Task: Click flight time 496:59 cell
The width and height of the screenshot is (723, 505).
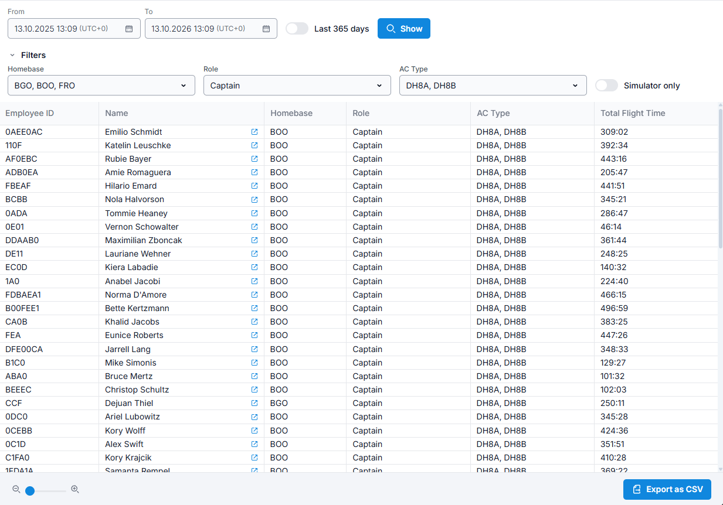Action: (656, 308)
